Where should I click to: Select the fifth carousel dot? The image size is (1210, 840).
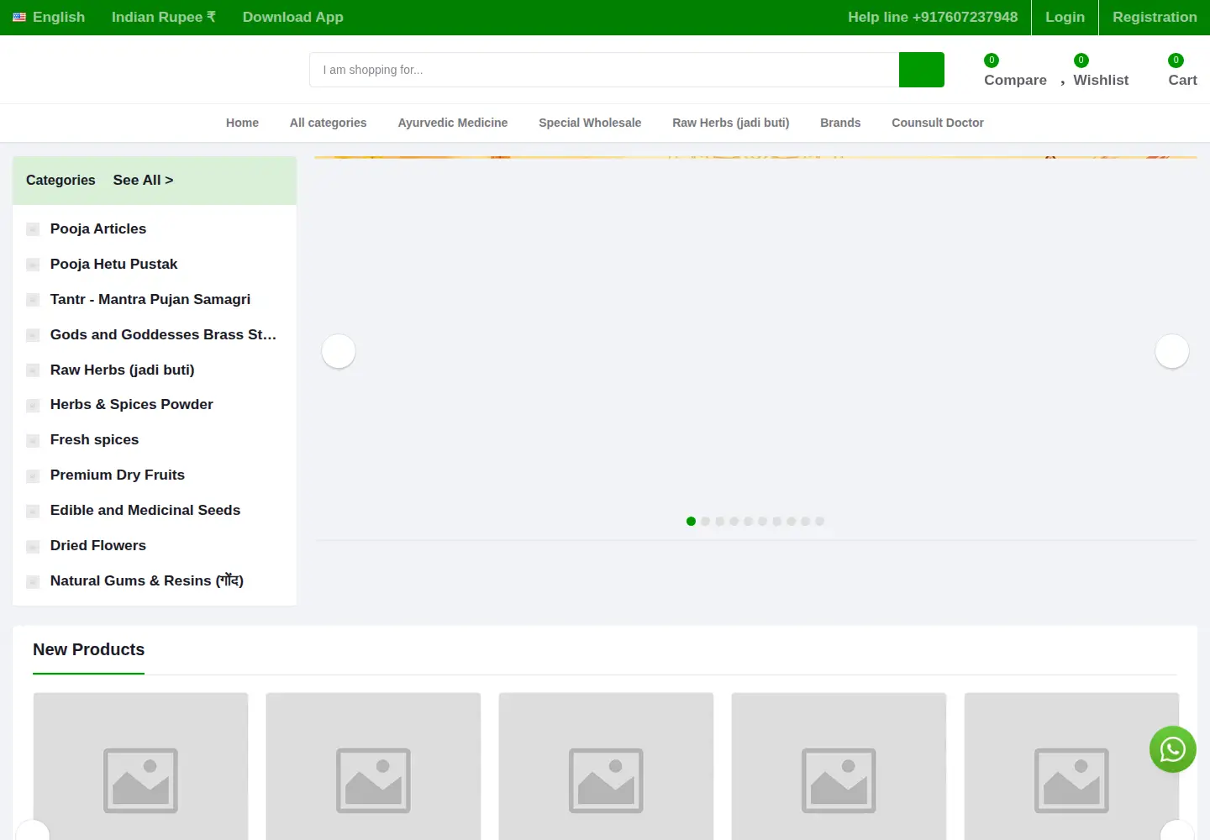point(748,521)
